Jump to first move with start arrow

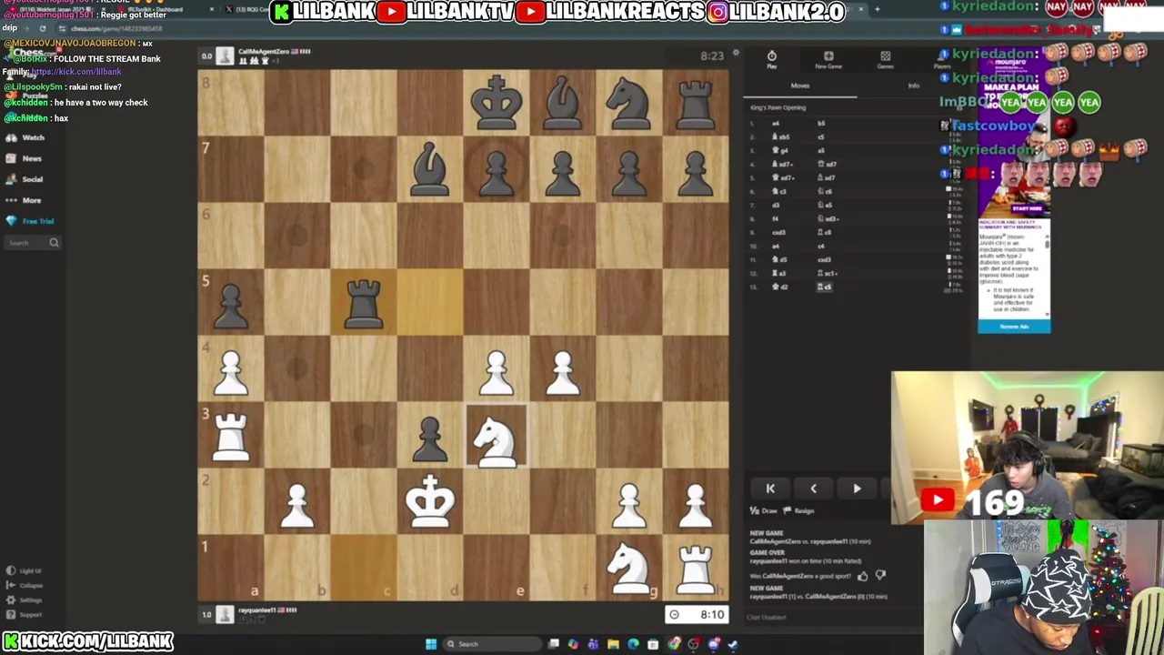[770, 489]
